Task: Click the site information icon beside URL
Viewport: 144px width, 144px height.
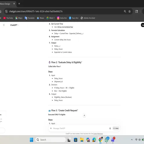Action: coord(6,11)
